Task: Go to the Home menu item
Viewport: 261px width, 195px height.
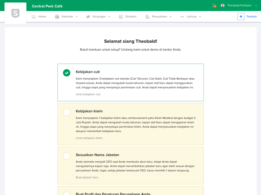Action: (42, 17)
